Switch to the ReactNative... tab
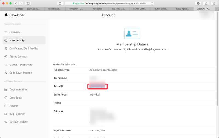The height and width of the screenshot is (138, 219). 55,9
